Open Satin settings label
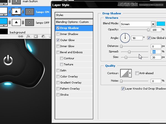This screenshot has width=166, height=124. click(x=63, y=71)
